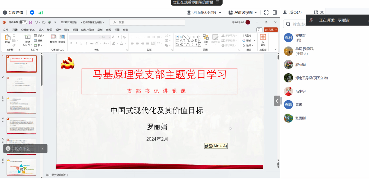Viewport: 369px width, 179px height.
Task: Enter full screen in meeting toolbar
Action: [x=266, y=12]
